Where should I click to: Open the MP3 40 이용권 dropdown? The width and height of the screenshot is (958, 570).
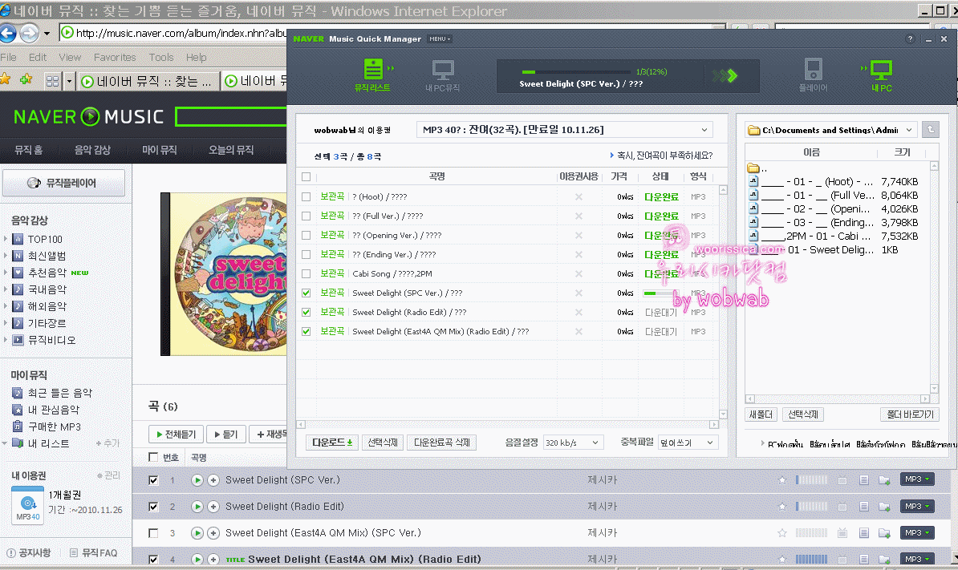(x=565, y=129)
